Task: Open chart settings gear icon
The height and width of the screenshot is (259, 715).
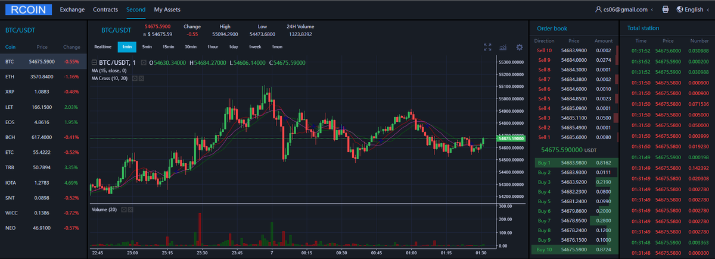Action: point(519,47)
